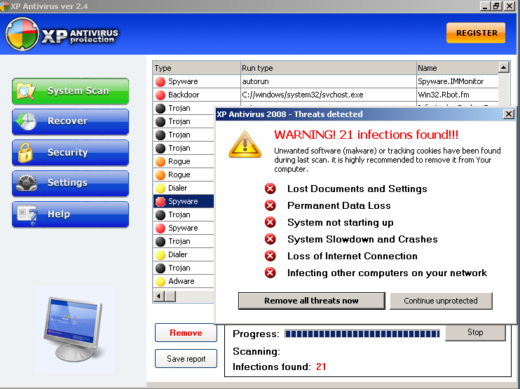Click red X beside System not starting up

pyautogui.click(x=271, y=222)
